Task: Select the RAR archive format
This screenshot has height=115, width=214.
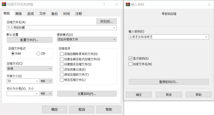Action: pyautogui.click(x=13, y=54)
